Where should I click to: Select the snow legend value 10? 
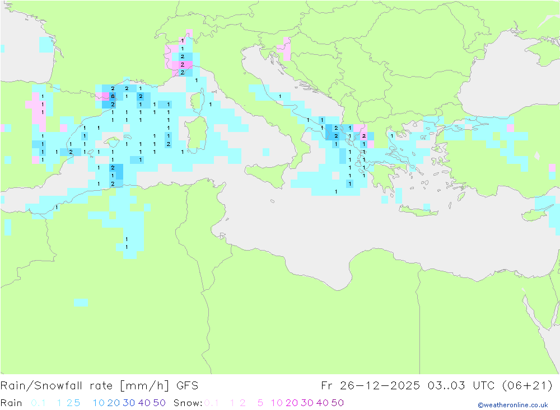(277, 403)
